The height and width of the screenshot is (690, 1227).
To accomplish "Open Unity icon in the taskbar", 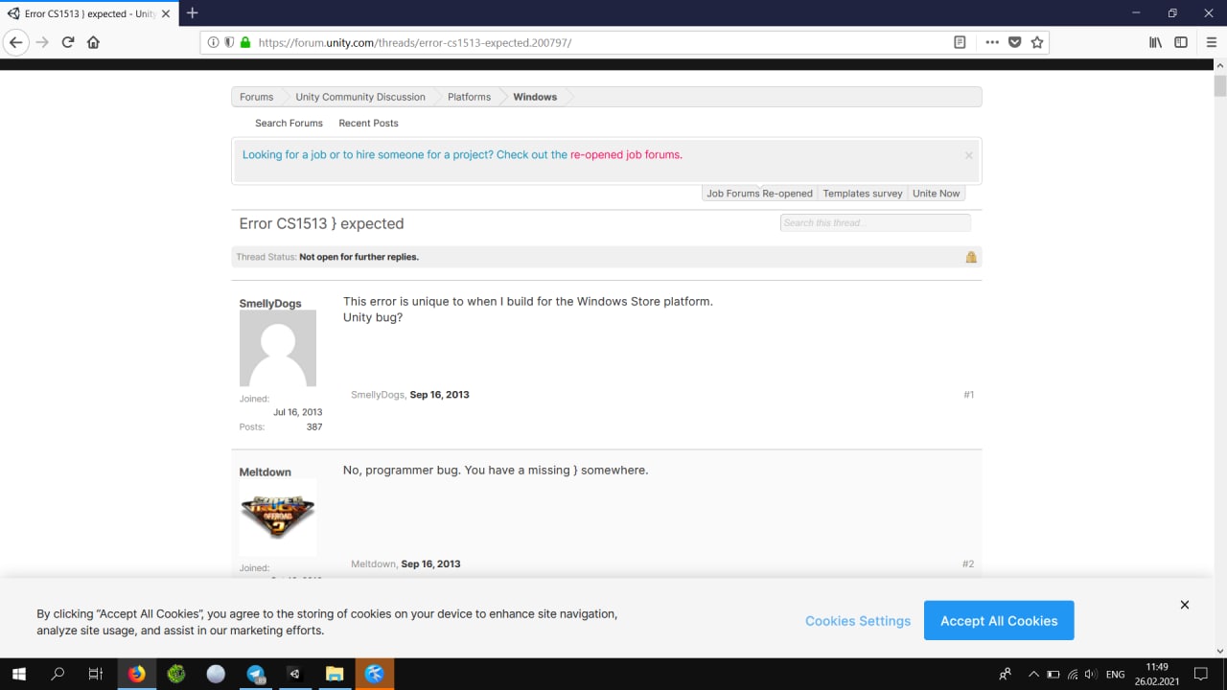I will click(295, 674).
